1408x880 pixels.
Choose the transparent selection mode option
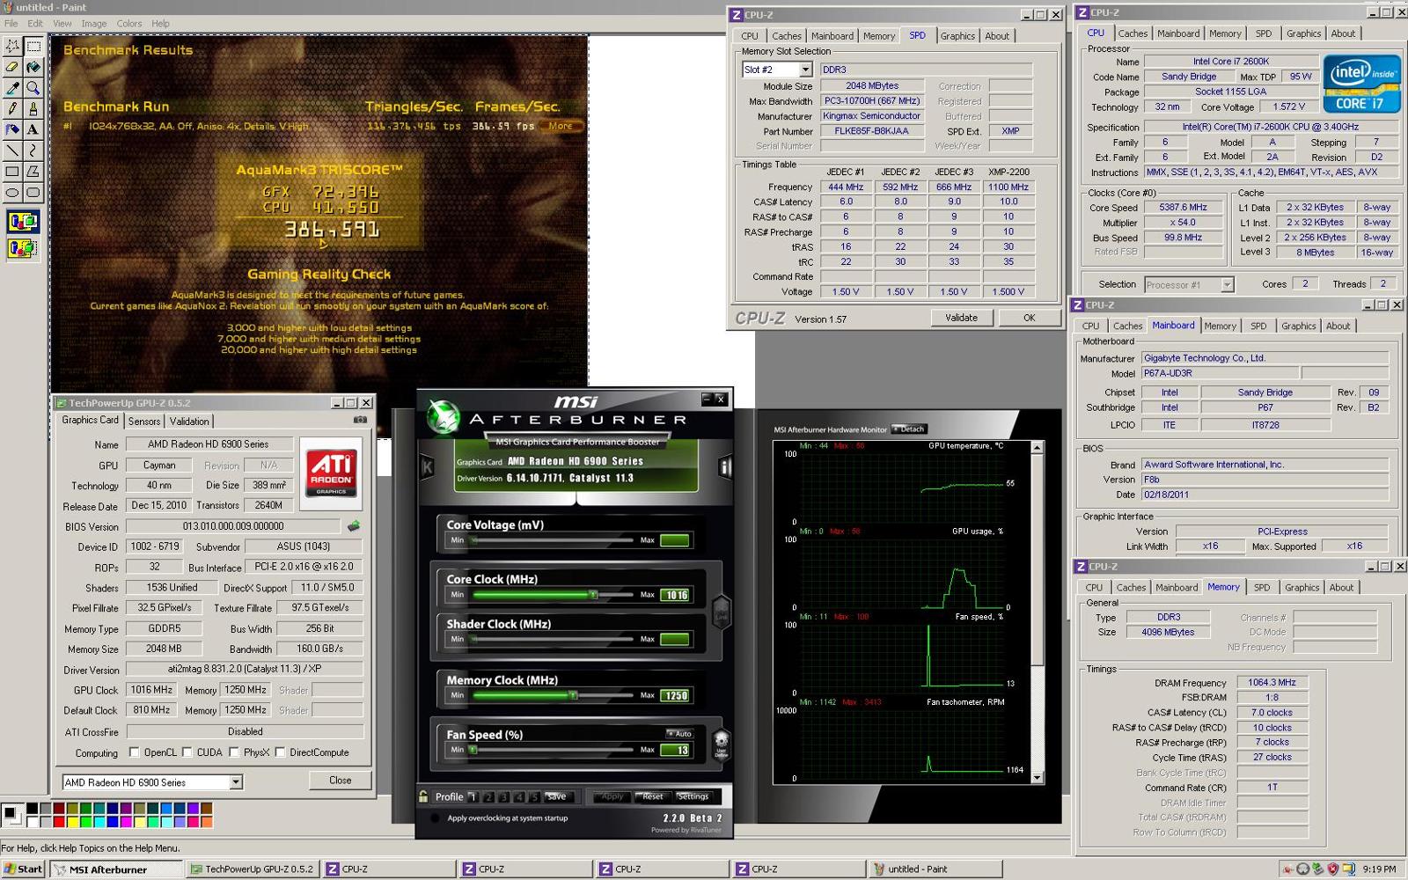(x=23, y=249)
